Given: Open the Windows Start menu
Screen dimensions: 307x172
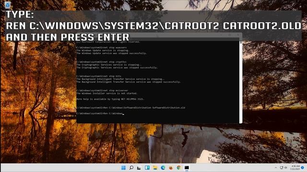Looking at the screenshot, I should tap(123, 168).
